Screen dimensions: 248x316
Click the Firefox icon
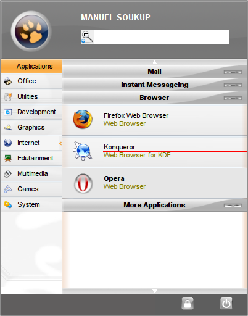coord(83,119)
